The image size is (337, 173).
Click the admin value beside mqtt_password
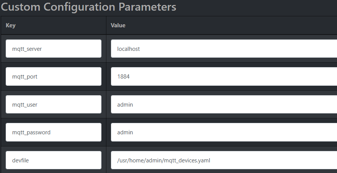tap(223, 132)
